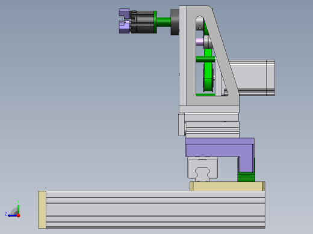Select the black gripper body
Viewport: 313px width, 234px height.
tap(143, 22)
